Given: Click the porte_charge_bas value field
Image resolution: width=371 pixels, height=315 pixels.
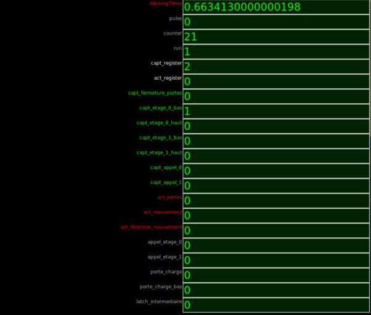Looking at the screenshot, I should tap(276, 290).
